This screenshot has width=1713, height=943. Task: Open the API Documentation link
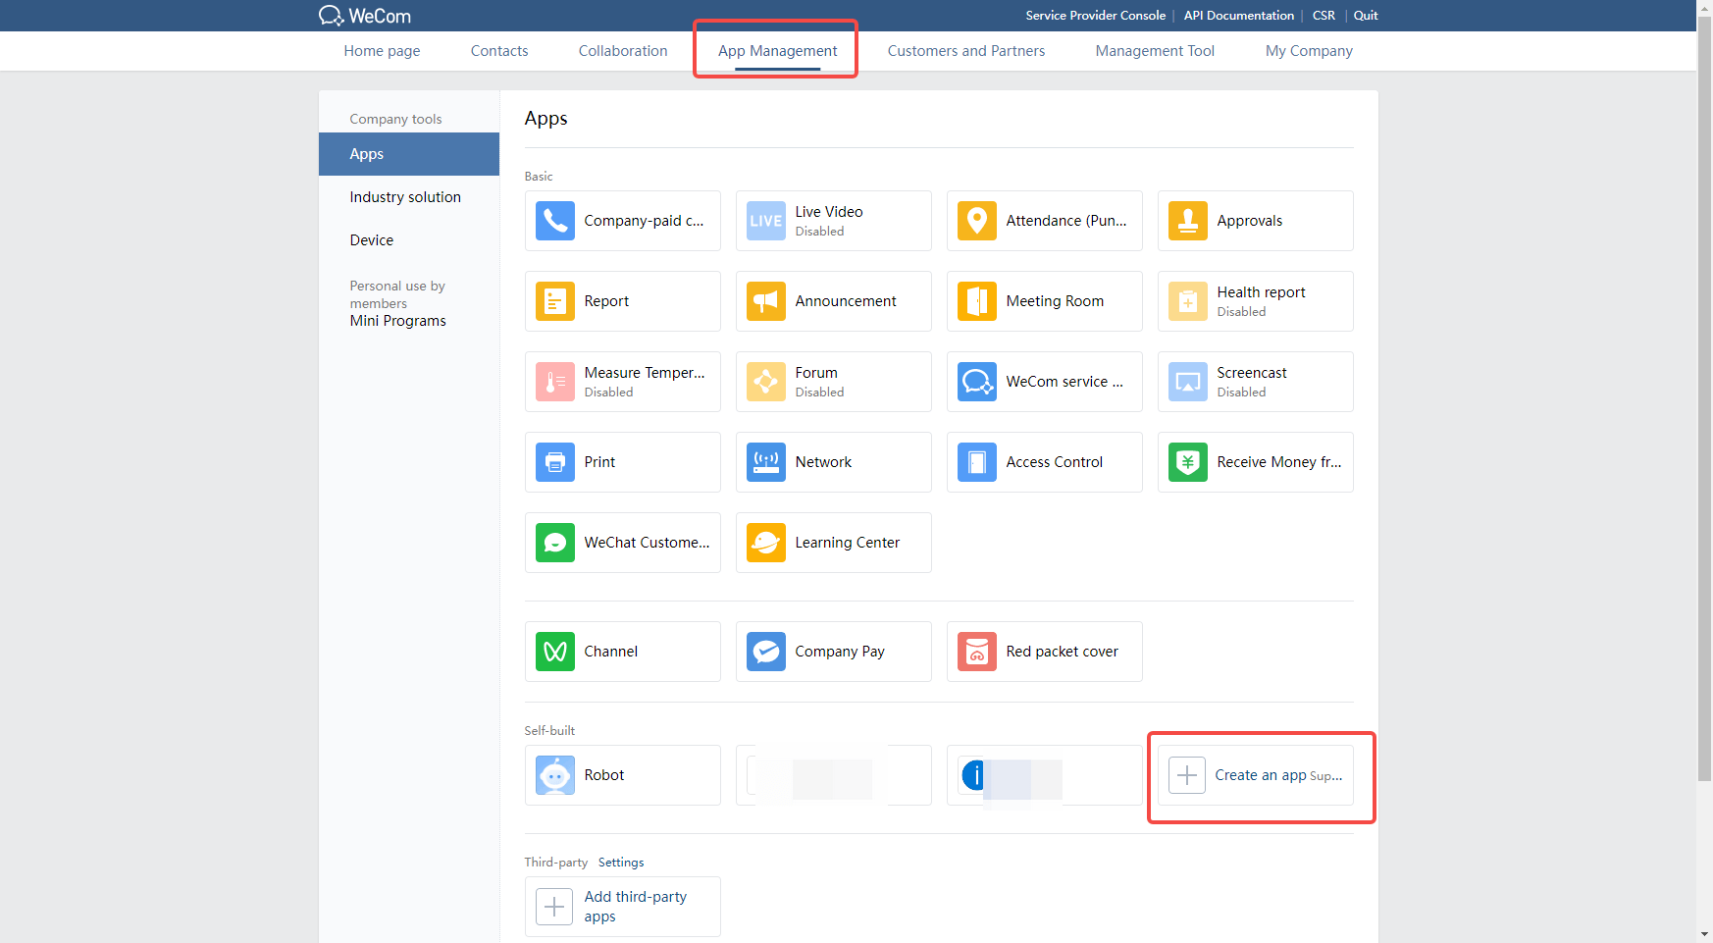1238,15
